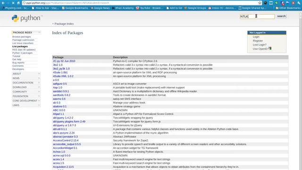Open package 3to2_py3k 1.0
Screen dimensions: 302x170
(61, 68)
